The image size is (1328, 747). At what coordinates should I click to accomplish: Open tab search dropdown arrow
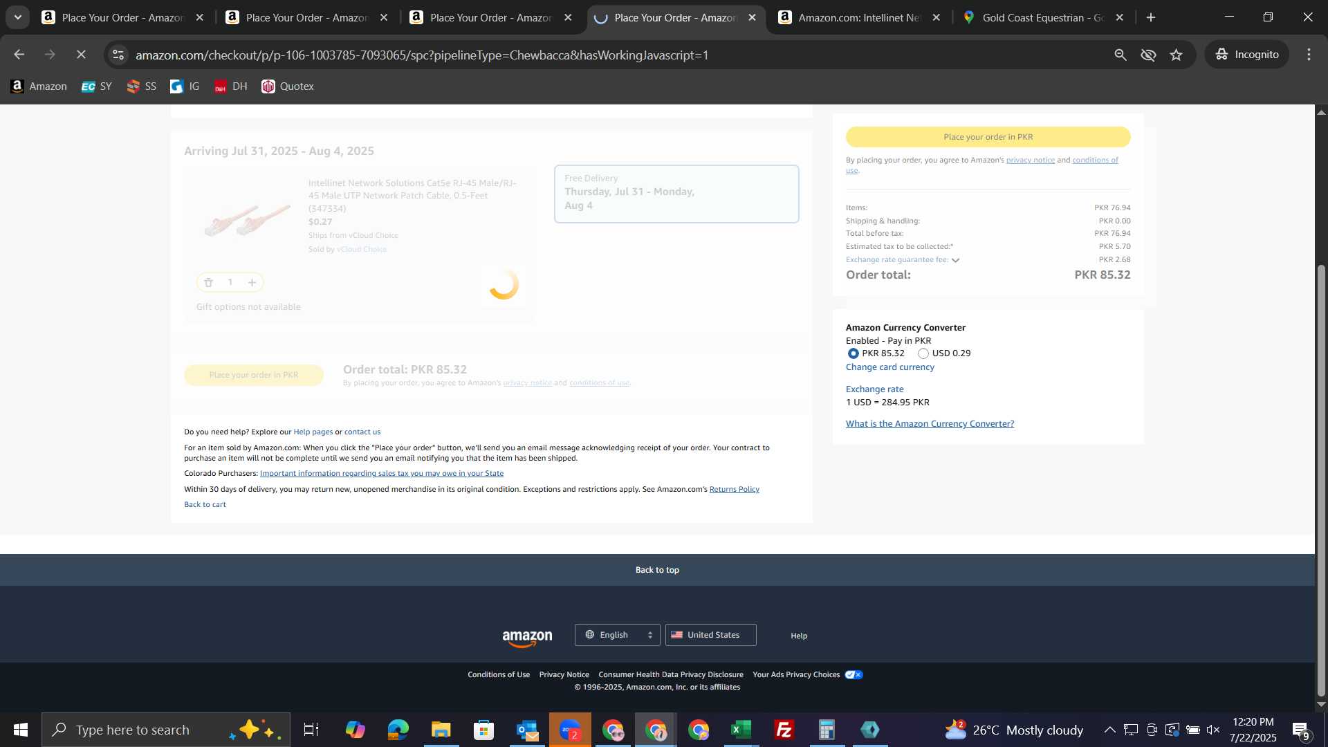(x=18, y=17)
